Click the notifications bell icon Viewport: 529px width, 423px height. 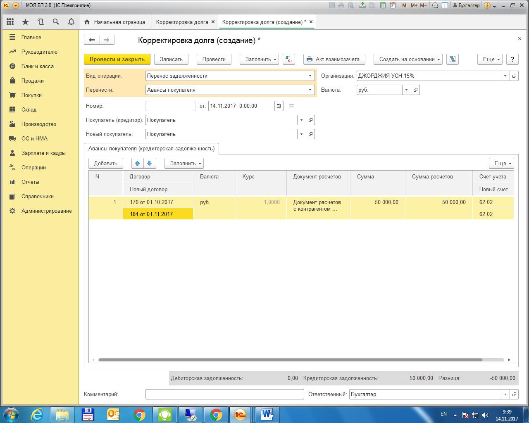71,22
